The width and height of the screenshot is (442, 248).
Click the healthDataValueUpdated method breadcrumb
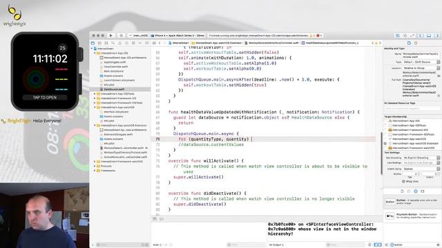pyautogui.click(x=330, y=43)
